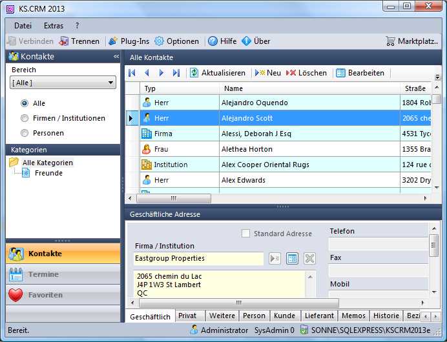
Task: Open the Datei menu
Action: (x=23, y=26)
